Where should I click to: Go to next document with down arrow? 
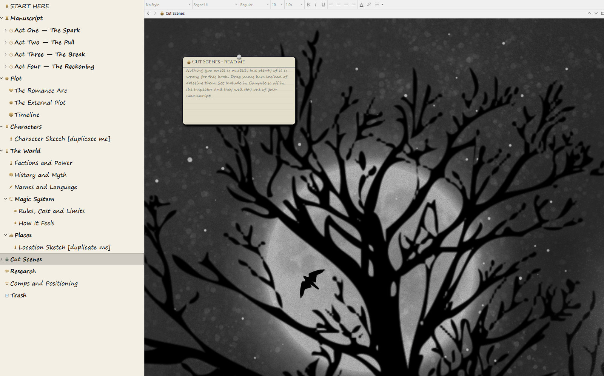point(596,13)
